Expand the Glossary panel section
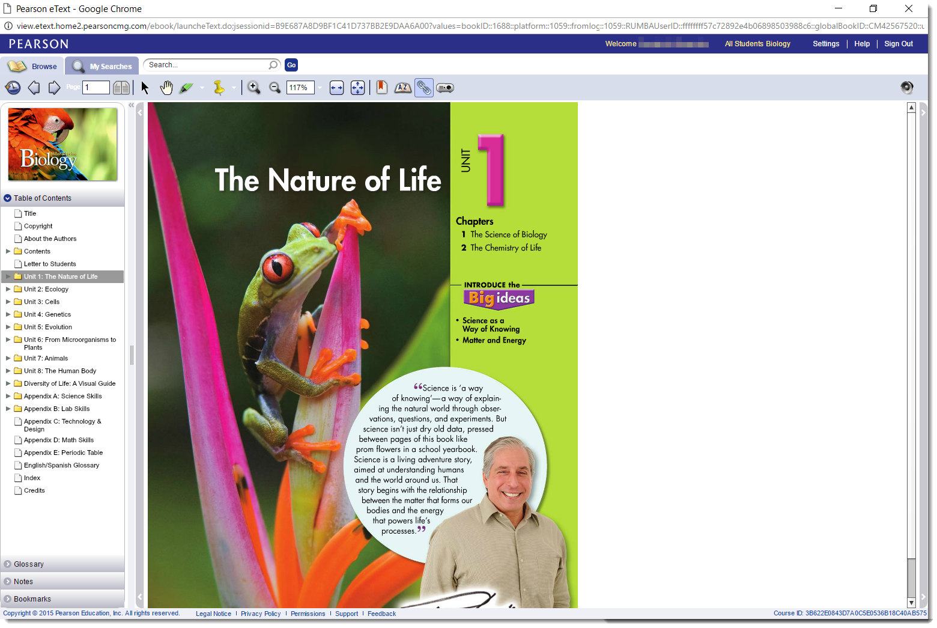This screenshot has height=628, width=937. [x=29, y=564]
